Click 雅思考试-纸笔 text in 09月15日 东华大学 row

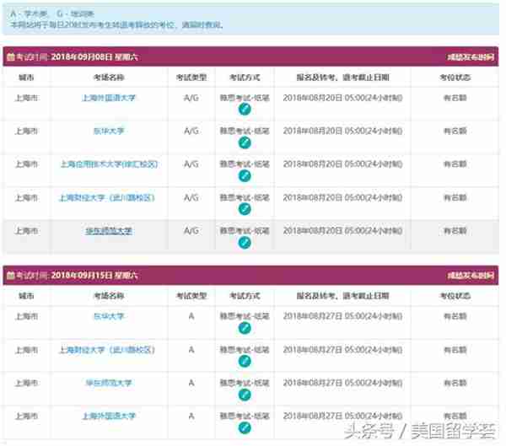coord(245,316)
